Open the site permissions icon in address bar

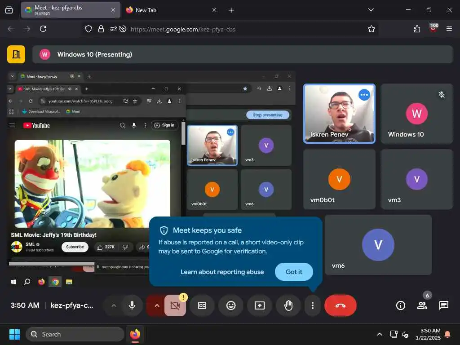(x=114, y=29)
